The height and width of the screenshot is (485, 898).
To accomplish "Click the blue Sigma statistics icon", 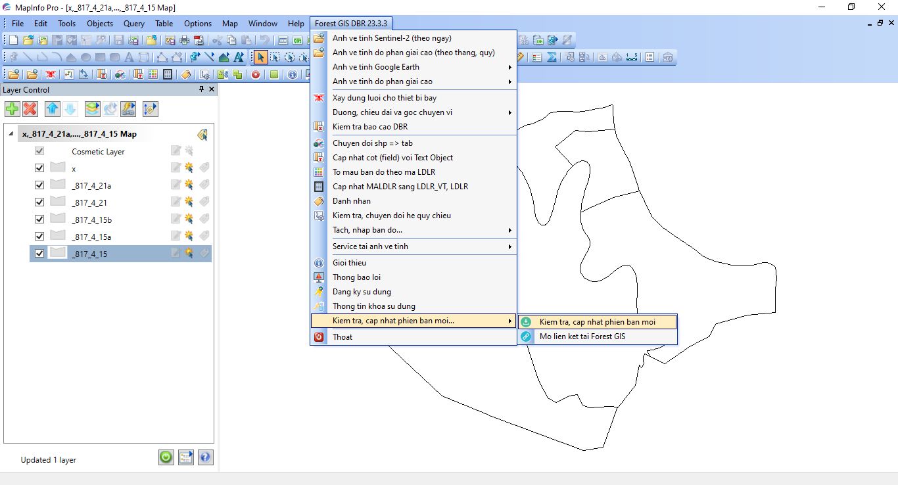I will click(x=552, y=57).
